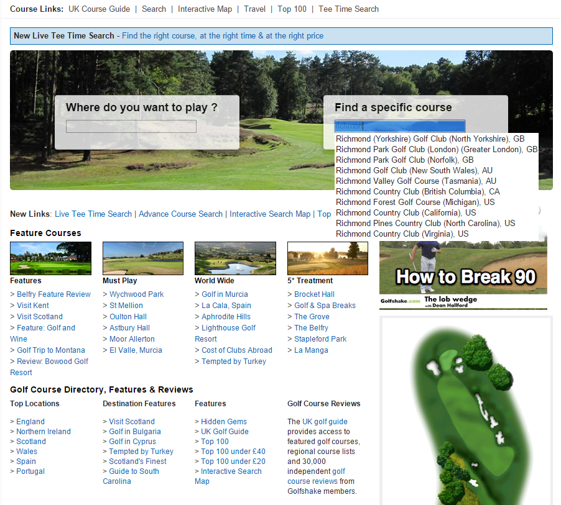Open the Features course thumbnail image
Image resolution: width=561 pixels, height=505 pixels.
(50, 258)
